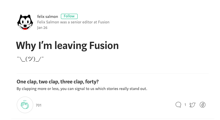This screenshot has height=120, width=220.
Task: Click the word Fusion in the author bio
Action: (x=104, y=22)
